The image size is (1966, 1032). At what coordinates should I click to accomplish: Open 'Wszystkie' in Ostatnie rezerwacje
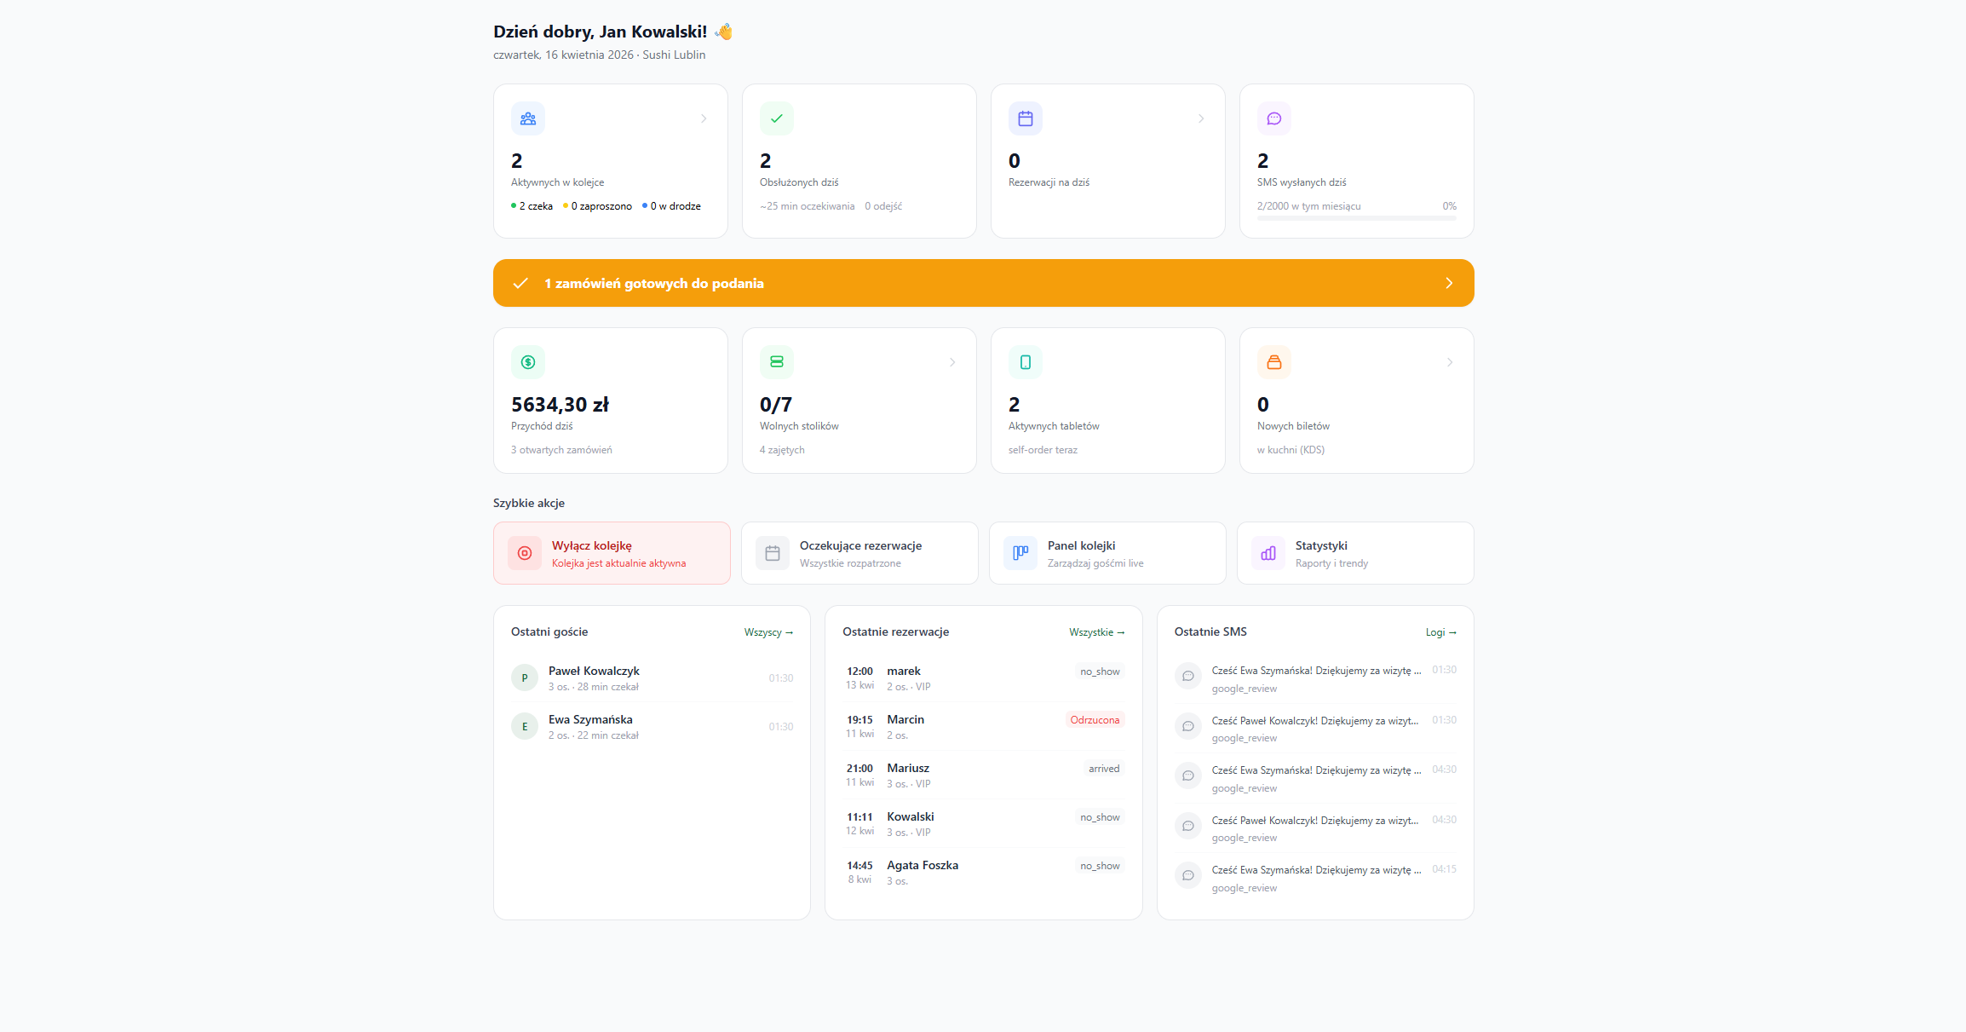pos(1097,631)
